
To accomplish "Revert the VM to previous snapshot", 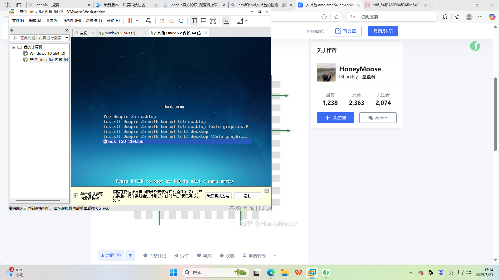I will click(172, 21).
